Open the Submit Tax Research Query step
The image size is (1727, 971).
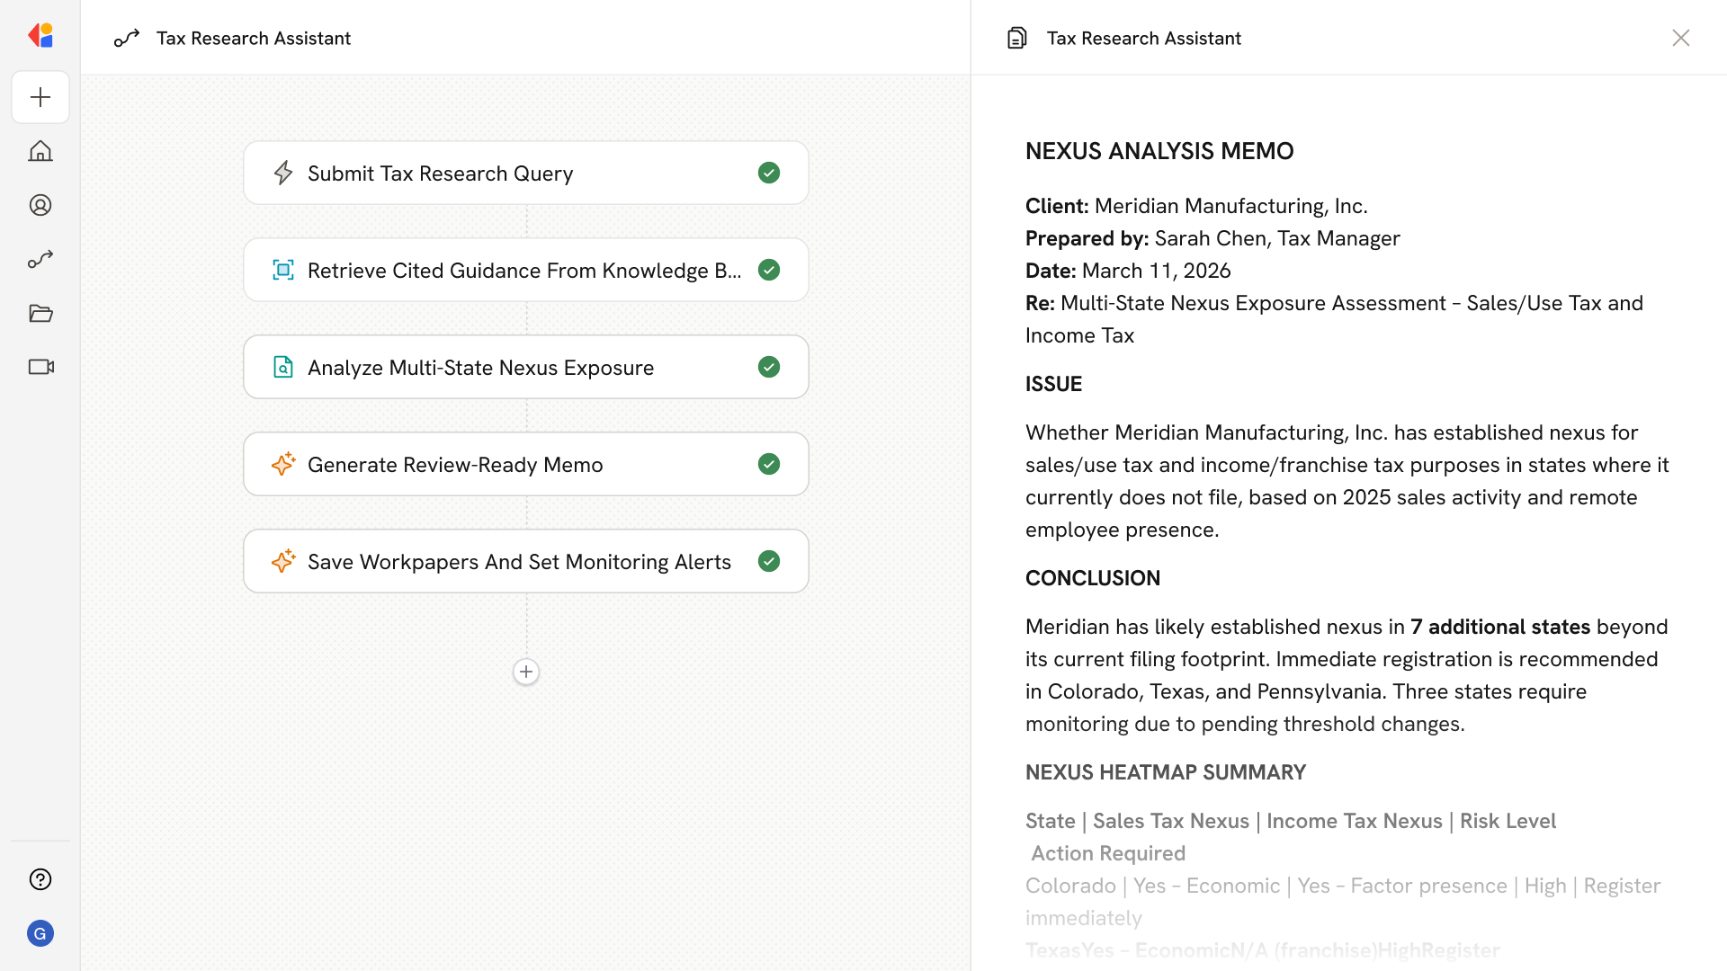pyautogui.click(x=440, y=174)
